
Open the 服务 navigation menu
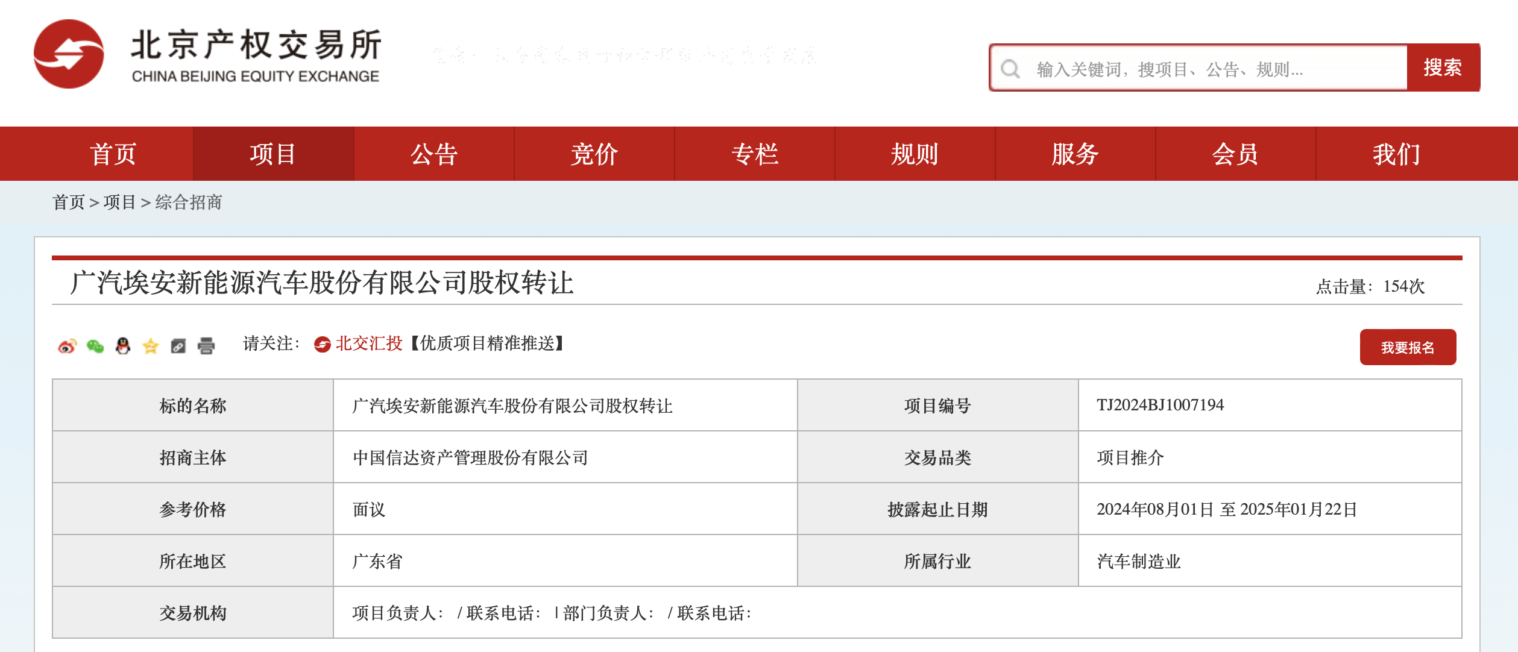point(1075,154)
